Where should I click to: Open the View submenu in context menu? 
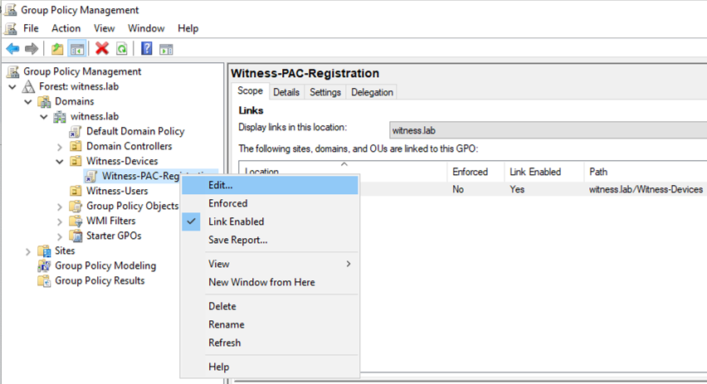pos(270,264)
